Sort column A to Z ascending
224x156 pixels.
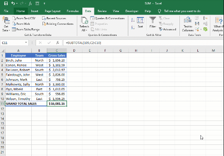[133, 20]
